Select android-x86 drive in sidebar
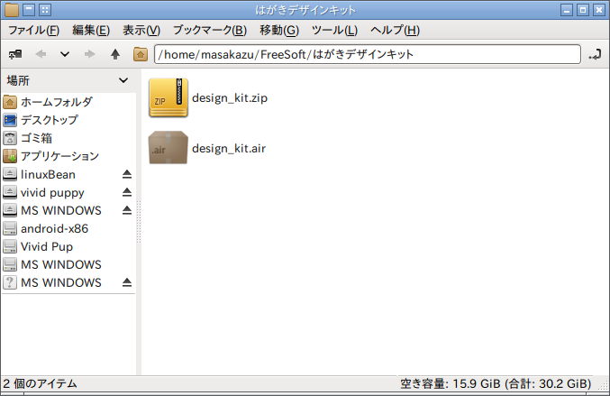 point(68,228)
